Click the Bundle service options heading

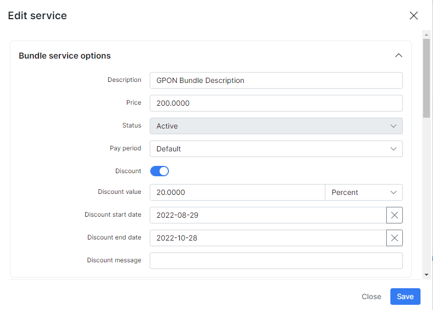[x=64, y=55]
